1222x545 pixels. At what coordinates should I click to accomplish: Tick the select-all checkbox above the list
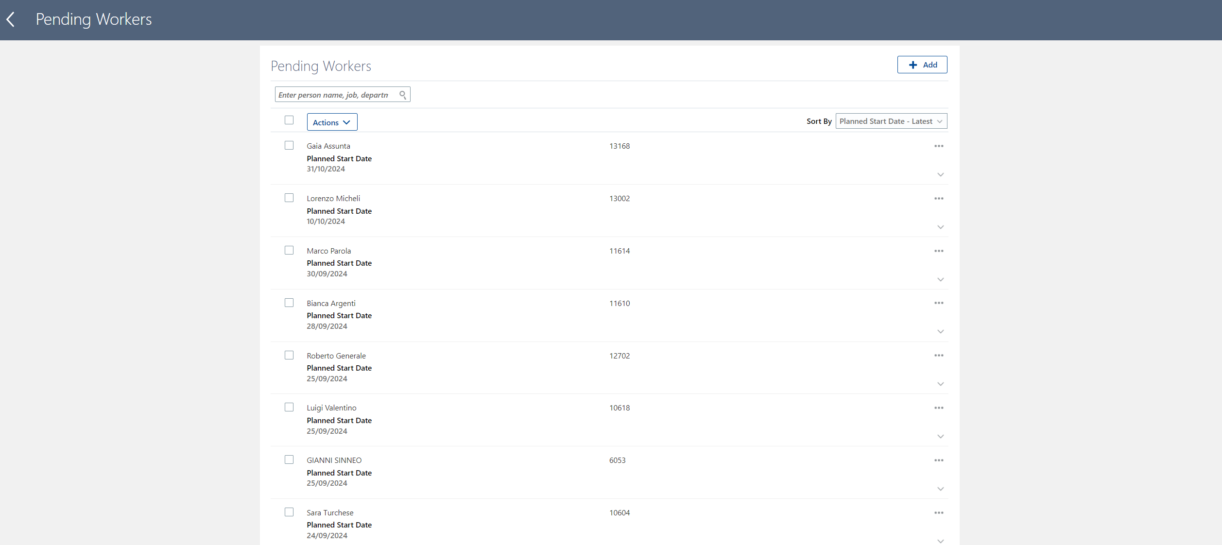click(289, 120)
